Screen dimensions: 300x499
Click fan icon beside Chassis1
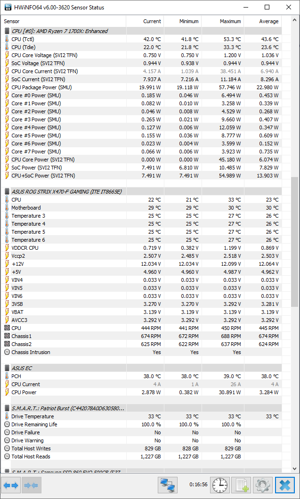pyautogui.click(x=7, y=336)
